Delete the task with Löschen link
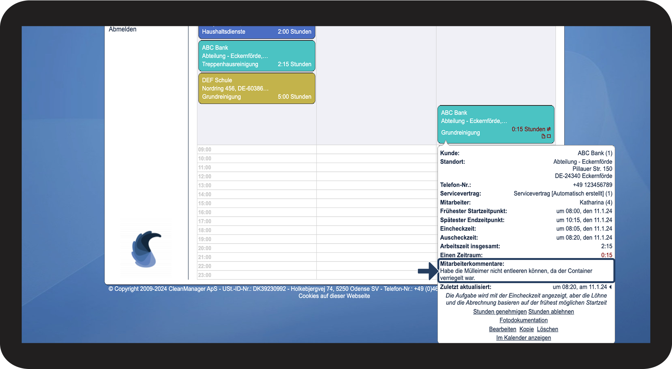 pos(548,329)
